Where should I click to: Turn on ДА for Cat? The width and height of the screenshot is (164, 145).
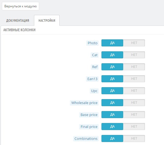coord(112,55)
